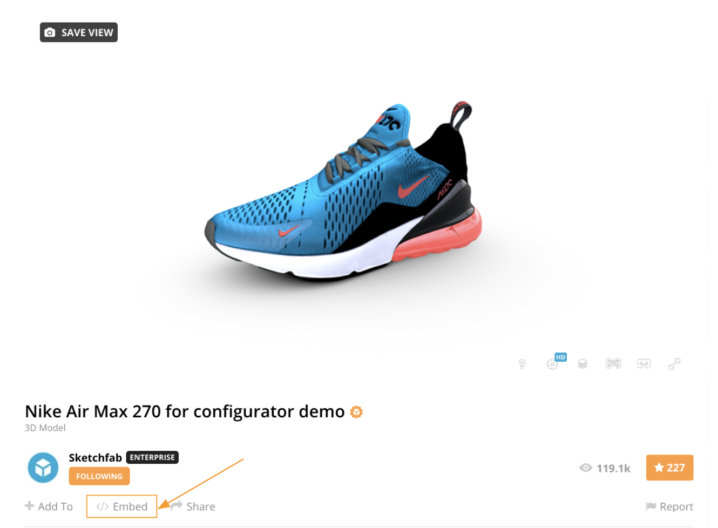This screenshot has height=528, width=718.
Task: Open the Add To collection menu
Action: point(49,506)
